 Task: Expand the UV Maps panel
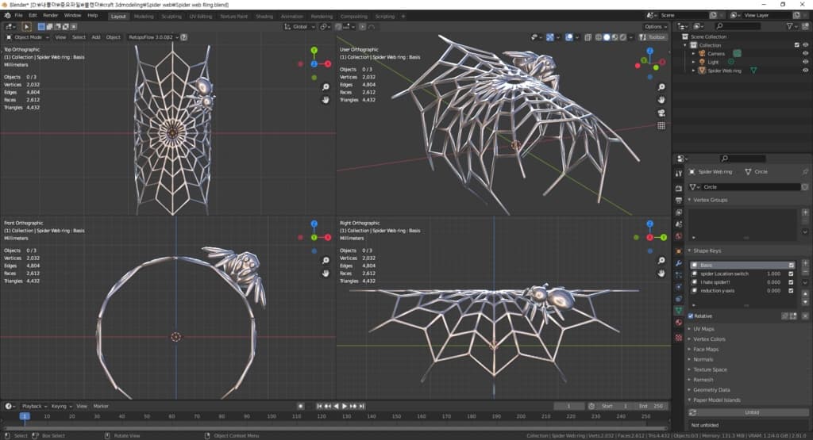pos(703,329)
